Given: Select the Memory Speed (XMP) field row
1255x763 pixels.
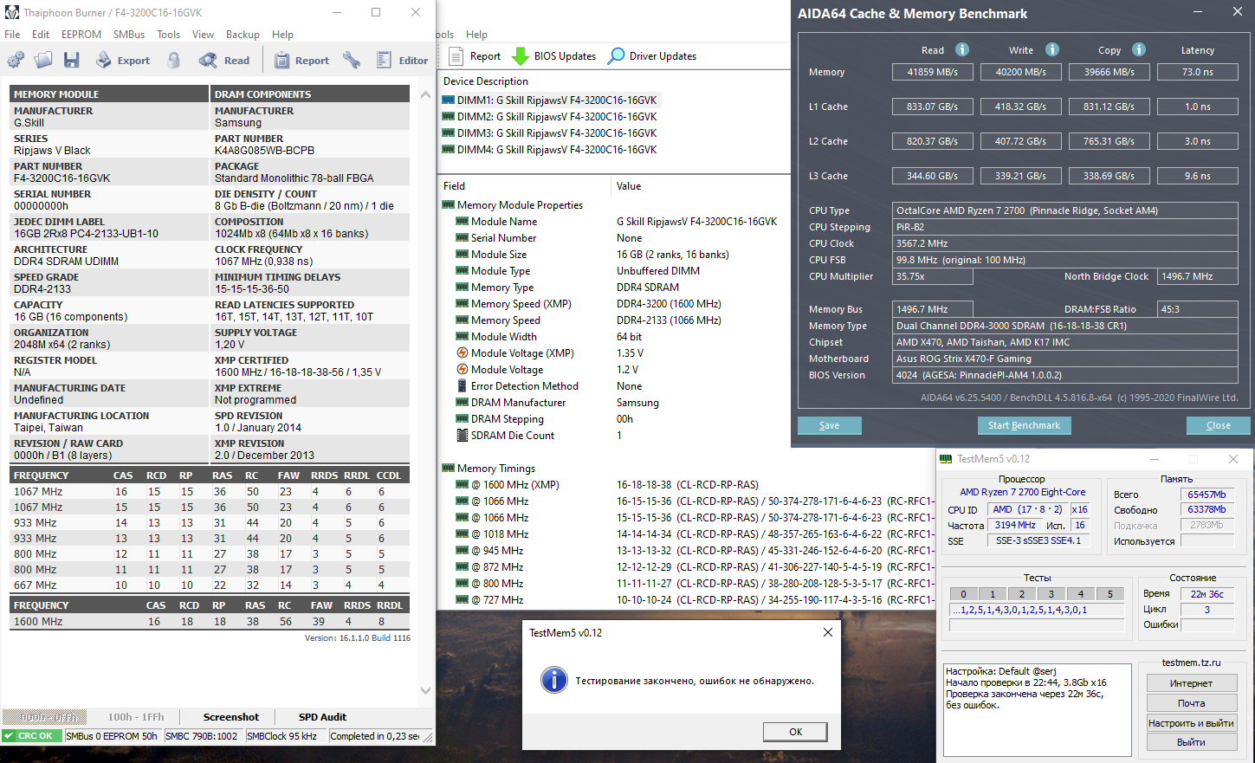Looking at the screenshot, I should (521, 304).
